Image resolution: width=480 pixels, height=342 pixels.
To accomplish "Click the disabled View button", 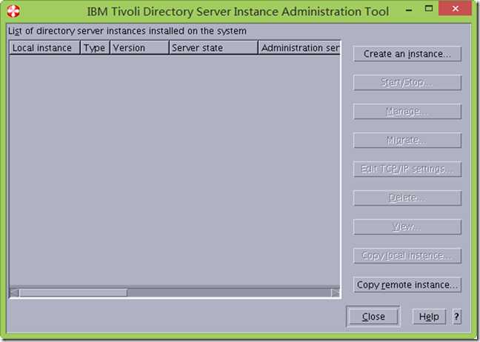I will (407, 227).
